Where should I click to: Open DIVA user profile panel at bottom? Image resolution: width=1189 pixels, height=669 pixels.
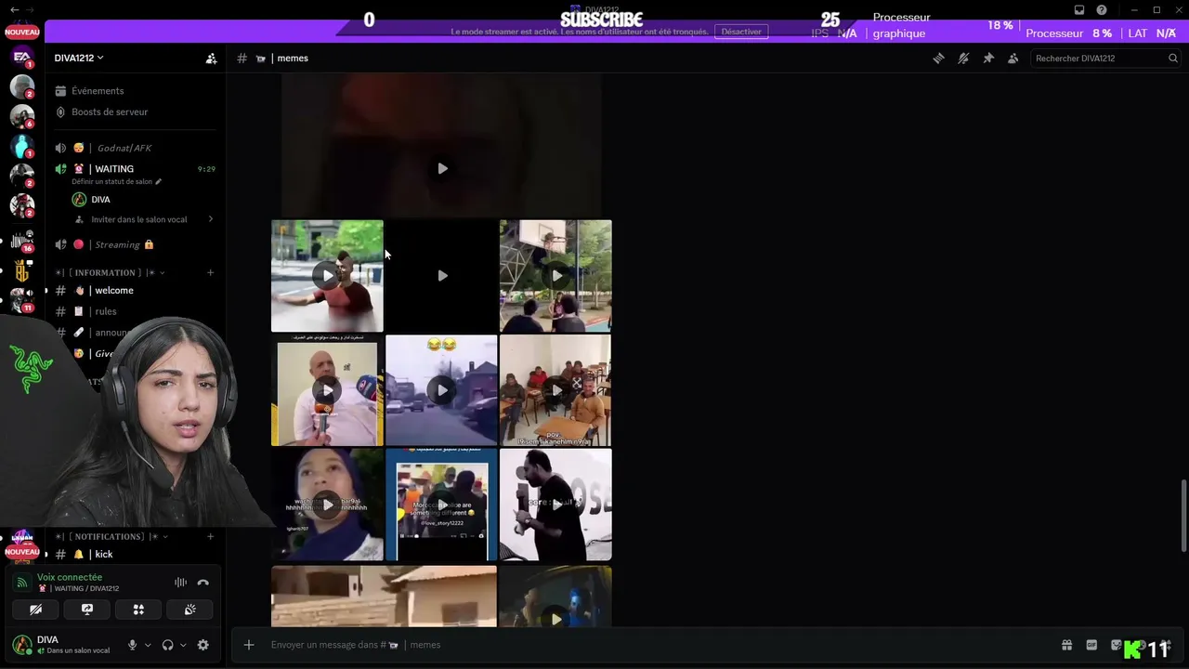coord(63,645)
